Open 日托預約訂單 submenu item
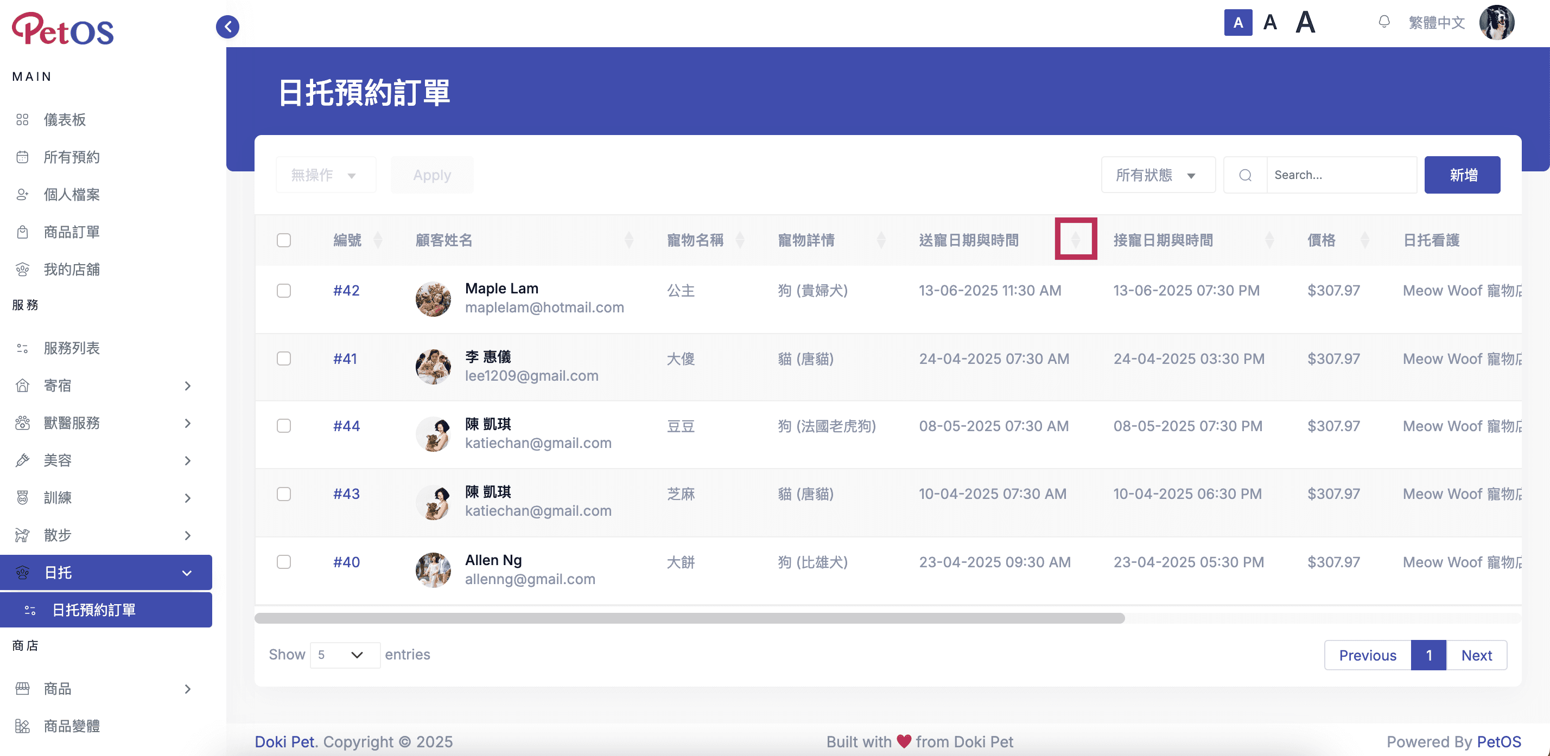The height and width of the screenshot is (756, 1550). pyautogui.click(x=106, y=610)
